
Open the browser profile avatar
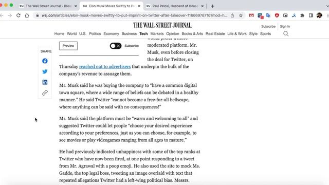tap(319, 15)
